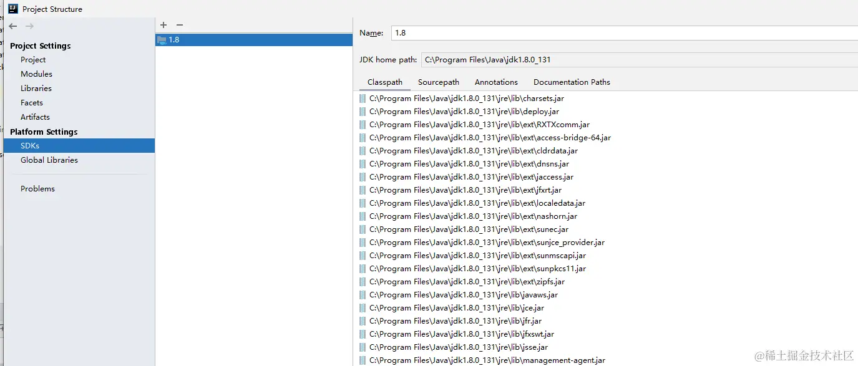Add a new SDK with plus icon
This screenshot has height=366, width=858.
(x=163, y=25)
